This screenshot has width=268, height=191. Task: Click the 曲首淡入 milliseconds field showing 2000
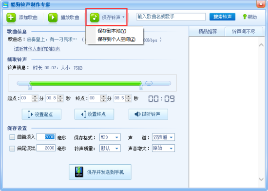(x=46, y=137)
